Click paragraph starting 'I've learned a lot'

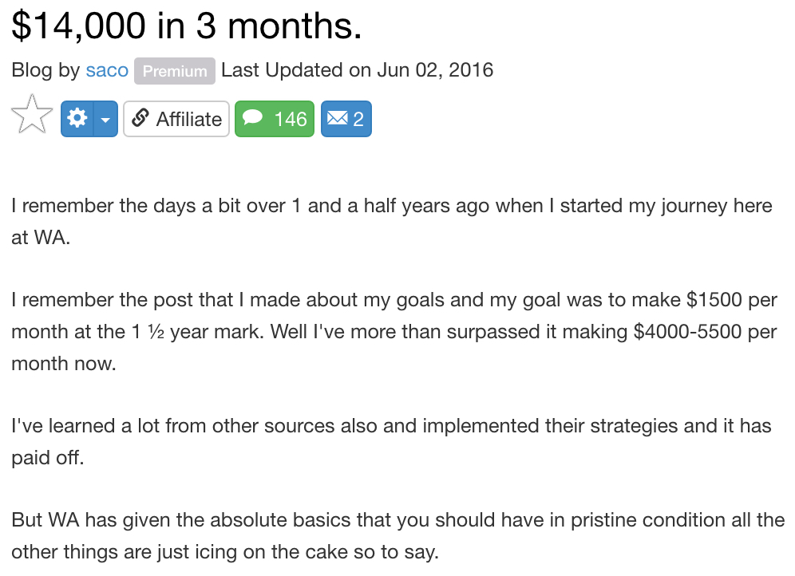[x=391, y=441]
